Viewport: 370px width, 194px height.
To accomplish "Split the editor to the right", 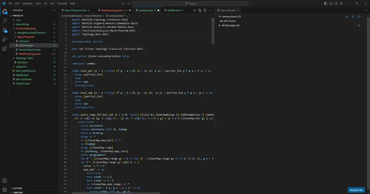I will [x=205, y=11].
